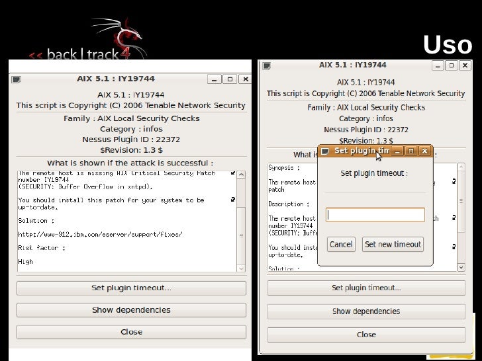Maximize the right AIX 5.1 window
Viewport: 482px width, 361px height.
coord(452,65)
